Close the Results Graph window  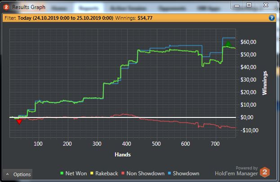pyautogui.click(x=266, y=5)
